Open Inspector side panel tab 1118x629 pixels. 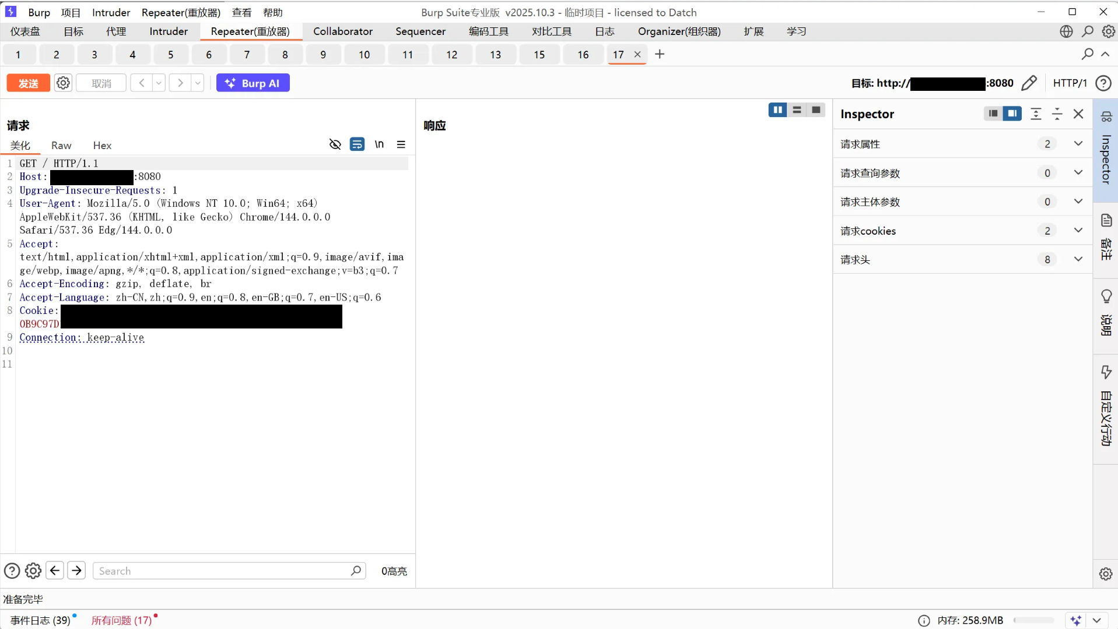[x=1106, y=150]
